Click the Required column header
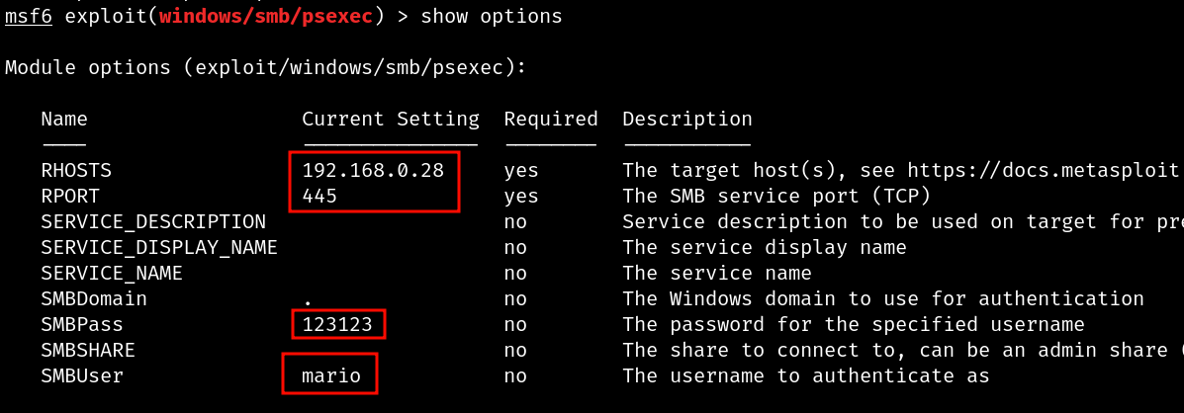 coord(551,120)
